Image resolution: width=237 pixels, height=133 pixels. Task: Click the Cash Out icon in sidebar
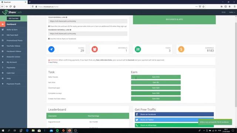pos(3,73)
